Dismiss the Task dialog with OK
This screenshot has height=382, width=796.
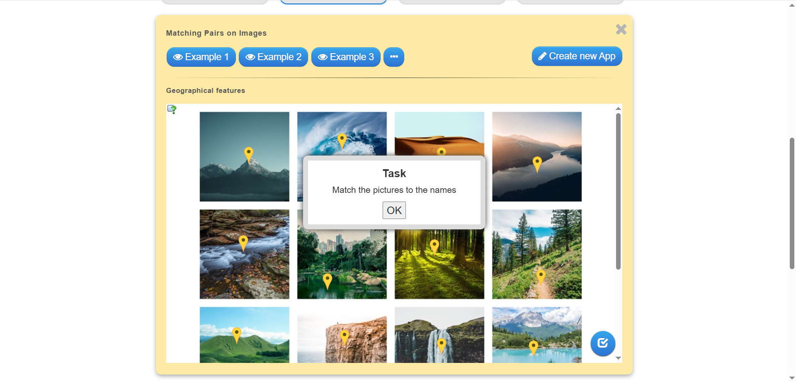tap(394, 210)
